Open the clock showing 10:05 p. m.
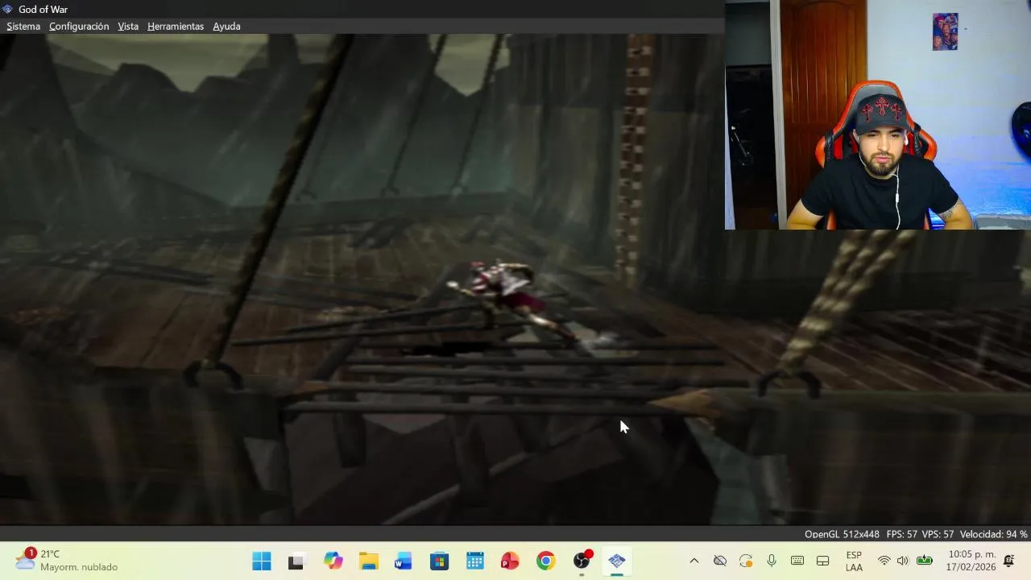1031x580 pixels. [971, 561]
